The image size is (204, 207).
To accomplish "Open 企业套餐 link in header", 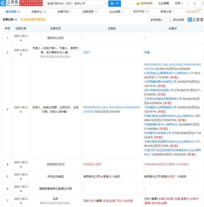I will click(164, 3).
